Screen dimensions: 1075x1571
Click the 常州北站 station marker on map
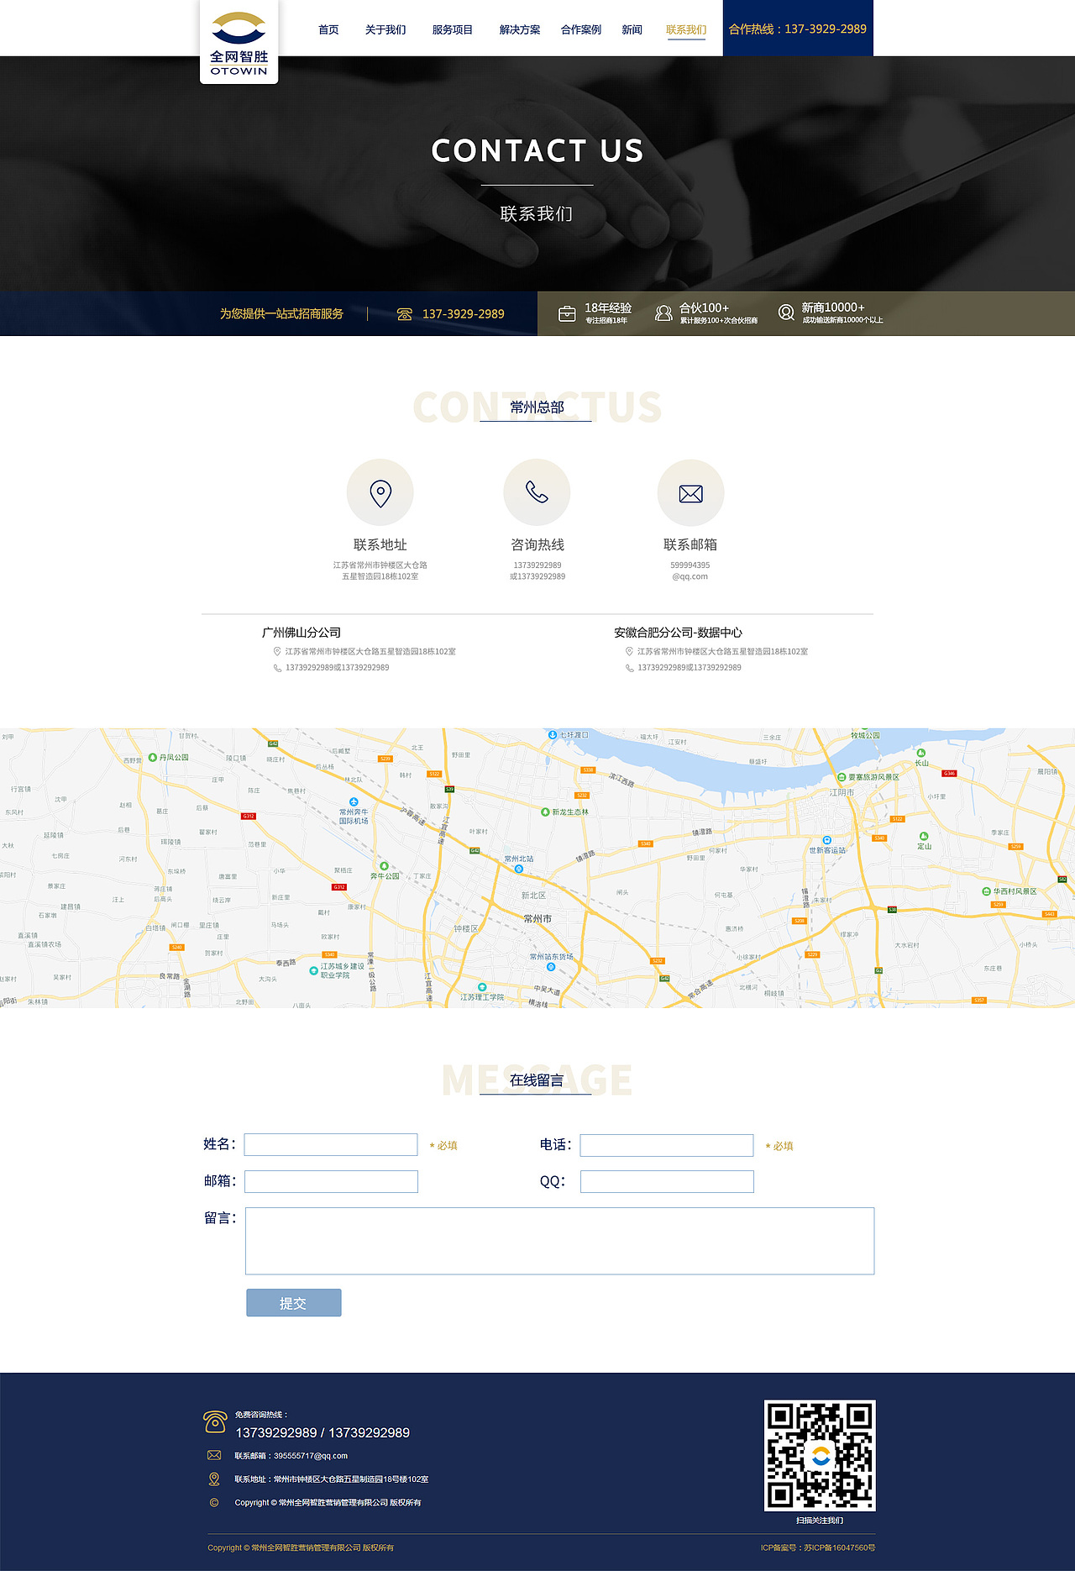coord(519,869)
